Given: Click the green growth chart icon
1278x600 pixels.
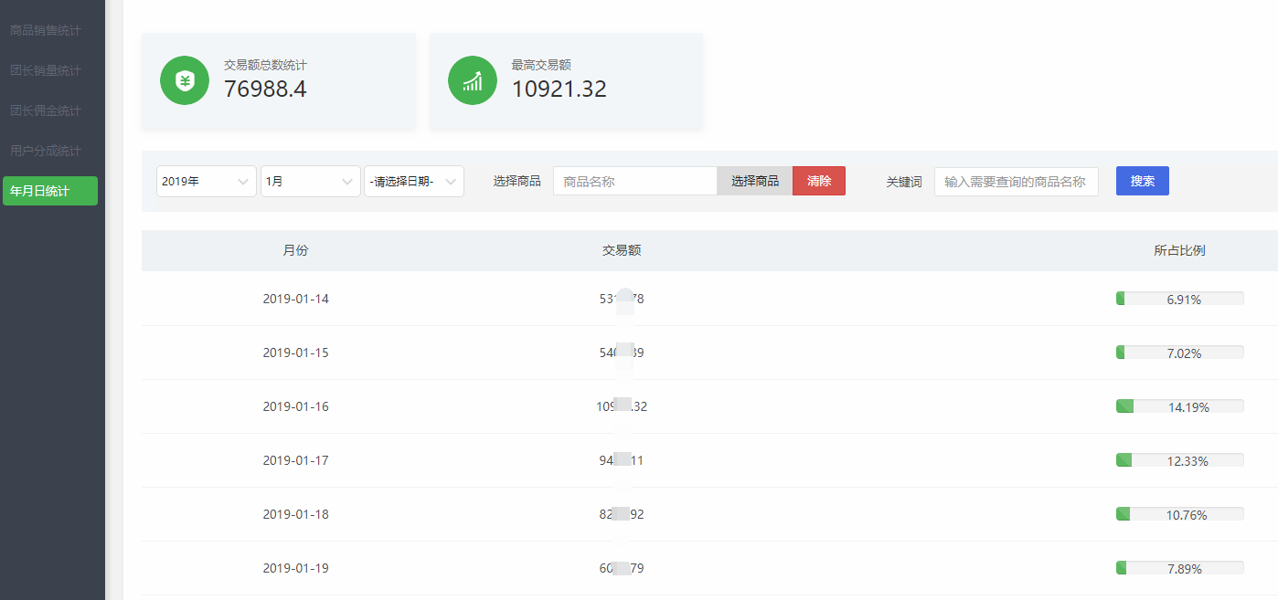Looking at the screenshot, I should coord(473,80).
